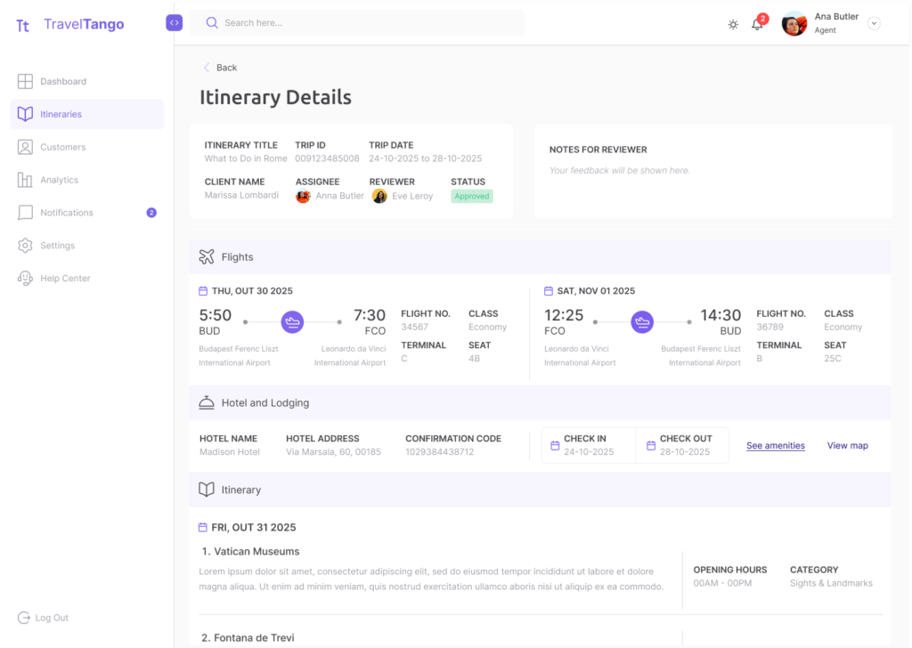Open Settings gear in the sidebar

25,246
